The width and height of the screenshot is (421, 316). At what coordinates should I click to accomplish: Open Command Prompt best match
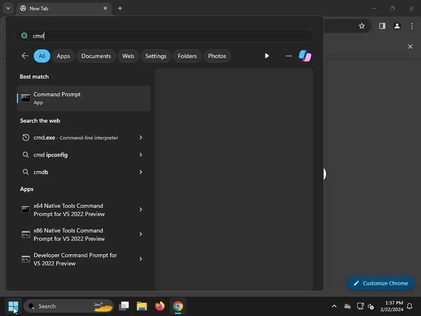coord(83,98)
